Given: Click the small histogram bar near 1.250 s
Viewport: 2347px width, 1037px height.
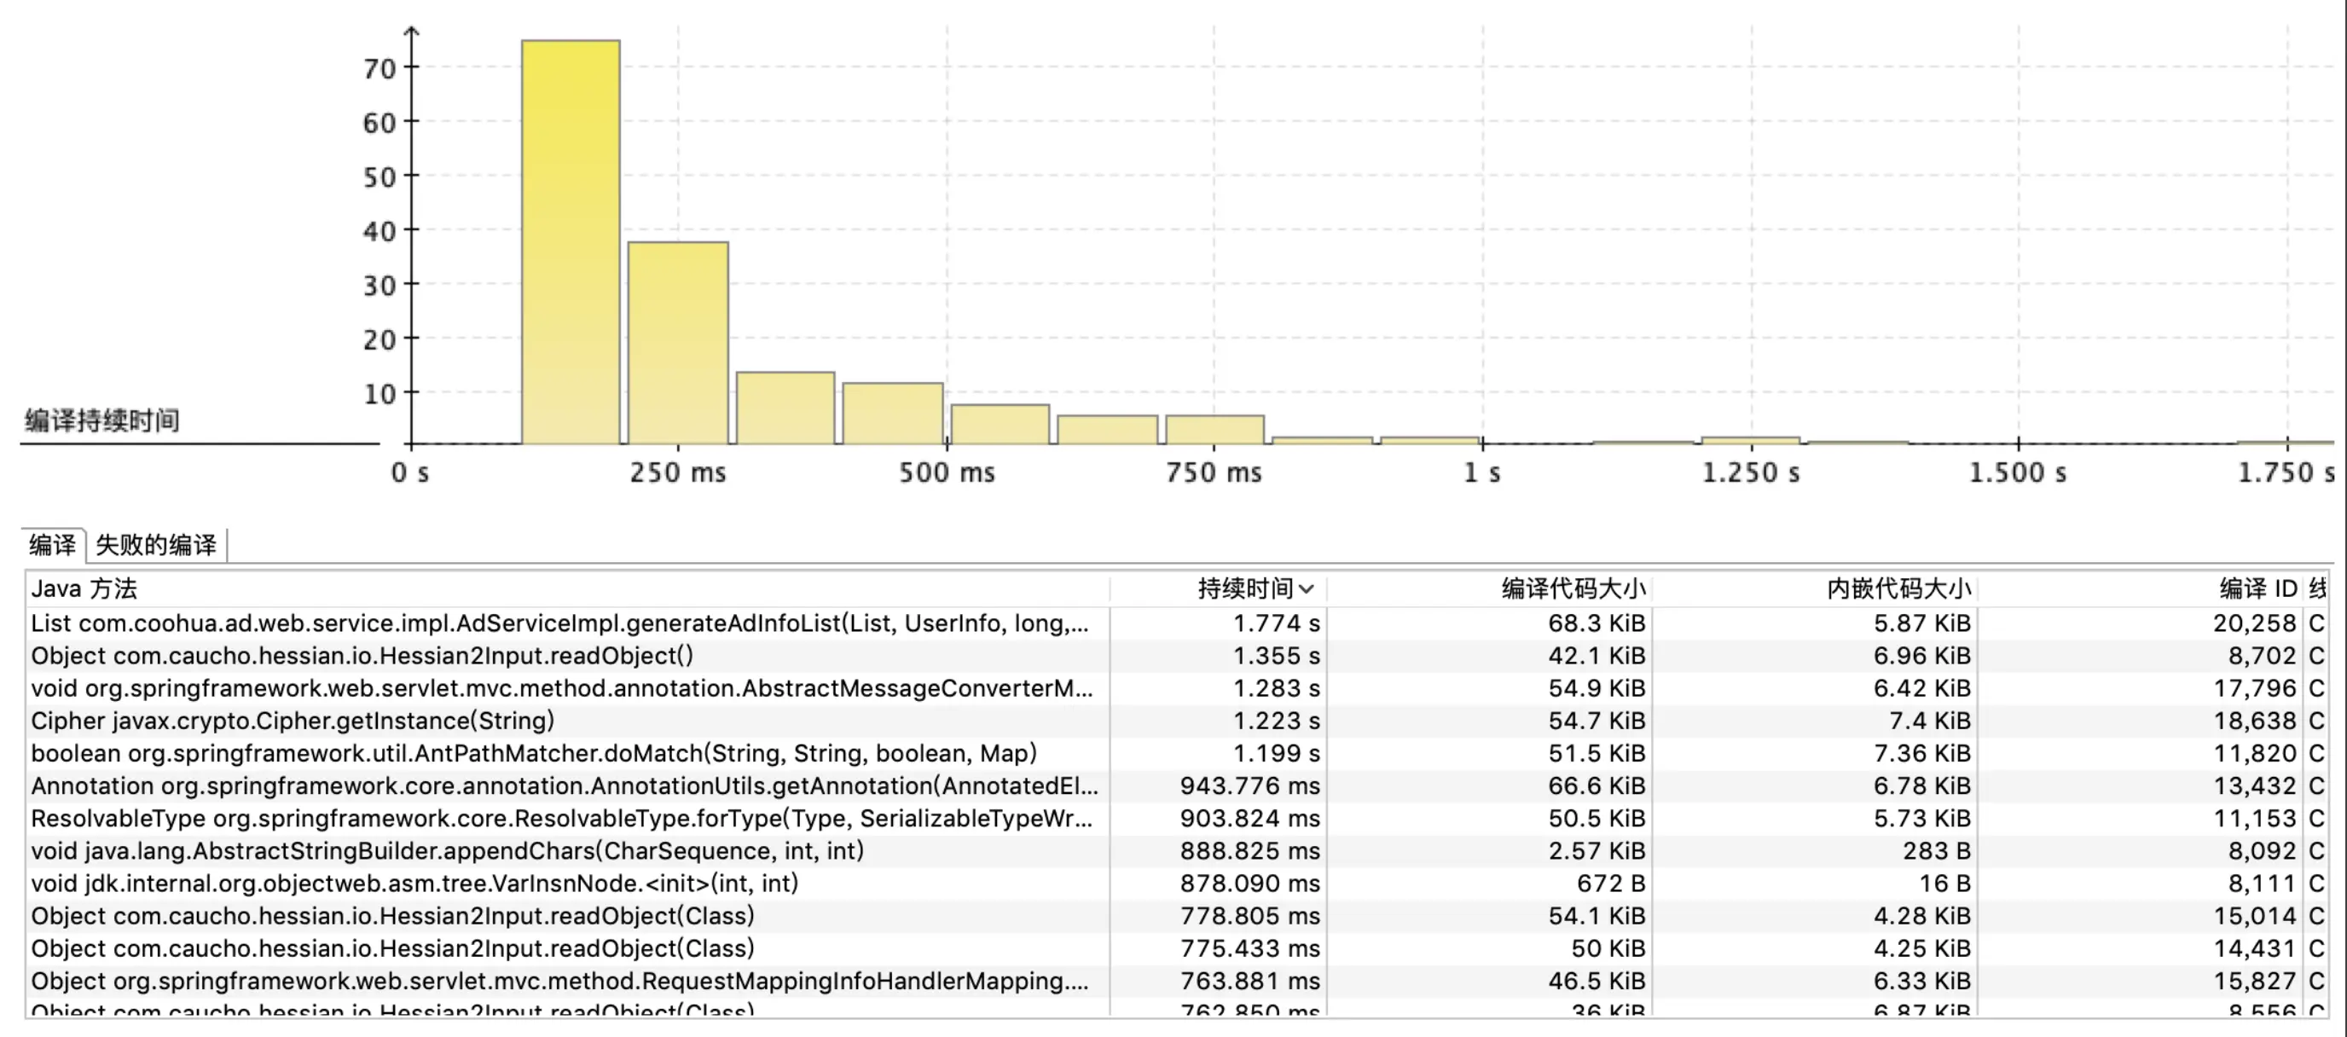Looking at the screenshot, I should coord(1749,441).
